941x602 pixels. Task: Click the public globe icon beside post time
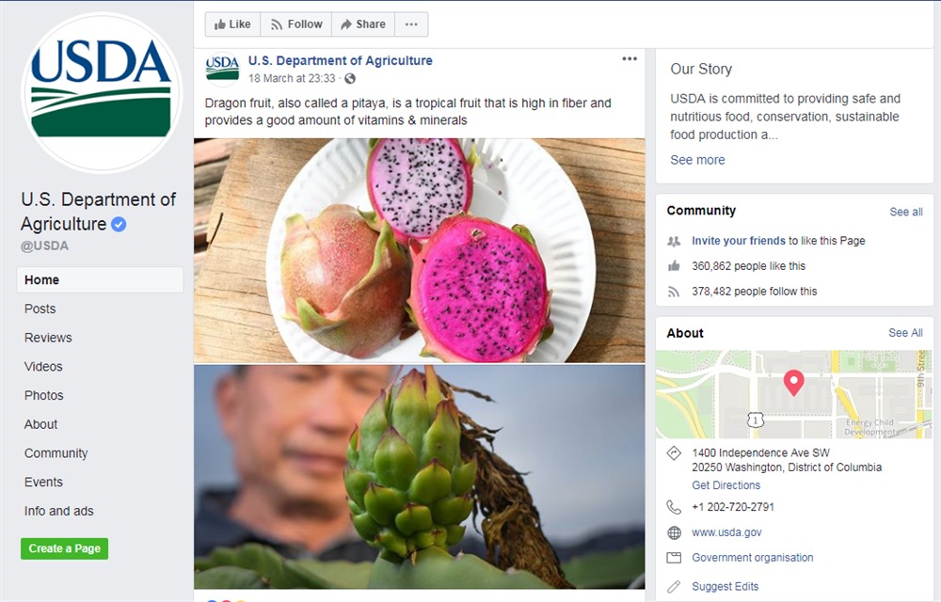tap(350, 79)
